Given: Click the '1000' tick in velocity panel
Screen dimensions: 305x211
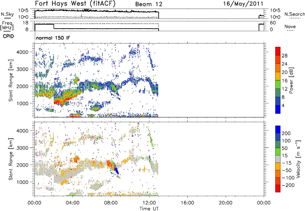Looking at the screenshot, I should pyautogui.click(x=22, y=182).
